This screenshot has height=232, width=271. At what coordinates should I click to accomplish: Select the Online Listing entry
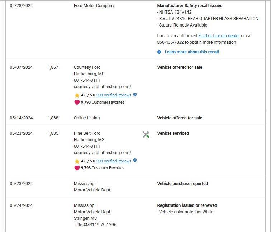click(87, 118)
